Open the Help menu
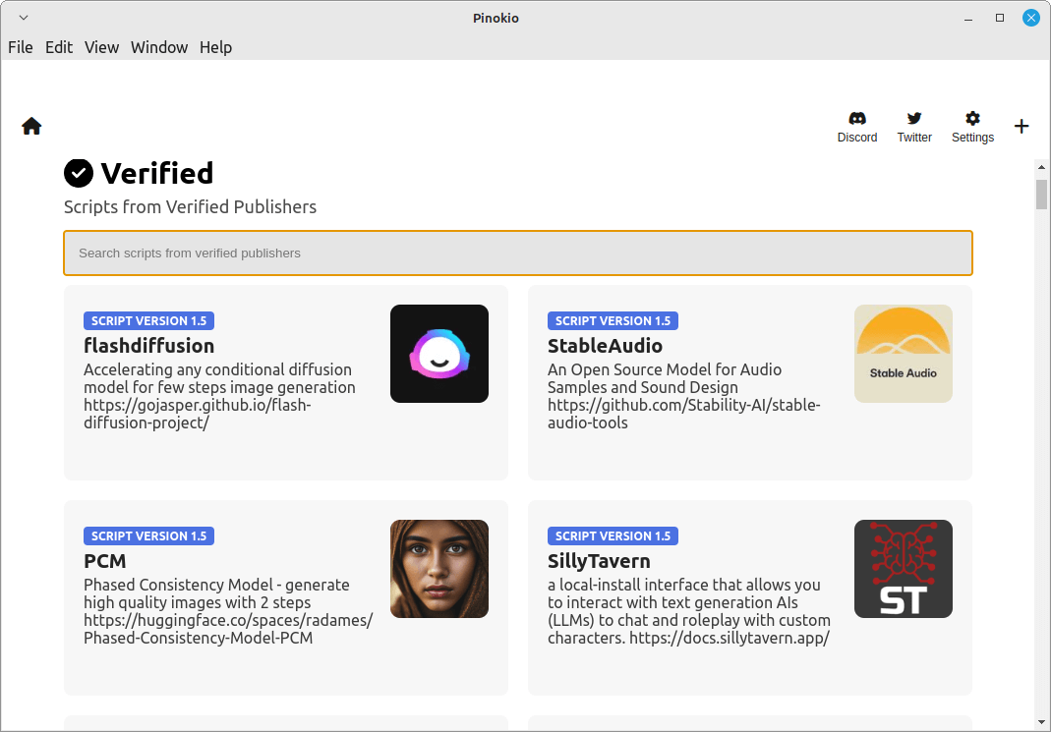 [x=216, y=47]
